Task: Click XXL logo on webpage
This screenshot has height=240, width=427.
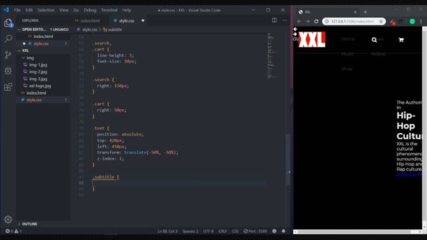Action: tap(312, 39)
